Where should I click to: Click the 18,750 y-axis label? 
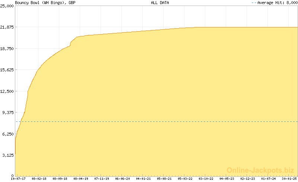7,49
